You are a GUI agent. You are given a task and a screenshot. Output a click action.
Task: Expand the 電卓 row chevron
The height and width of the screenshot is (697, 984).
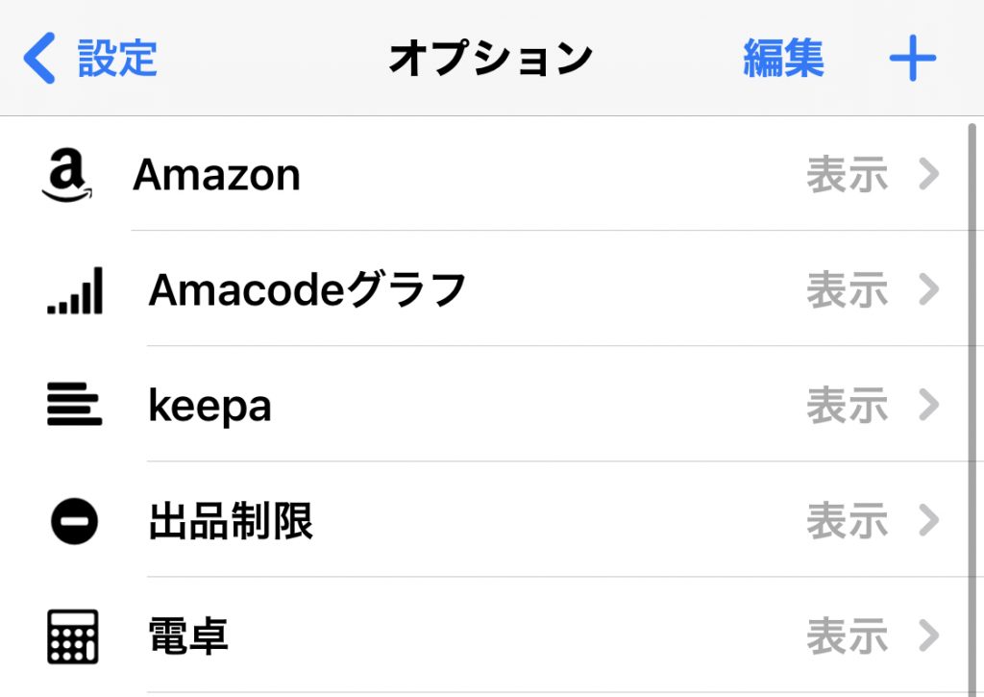(x=928, y=636)
